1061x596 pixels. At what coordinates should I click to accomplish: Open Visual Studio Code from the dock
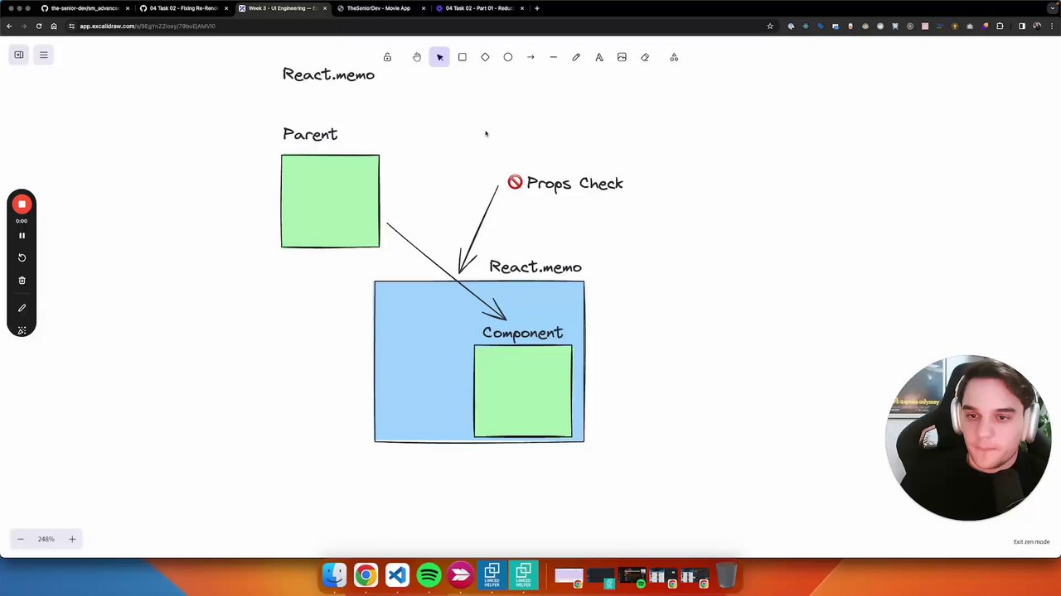(x=397, y=574)
